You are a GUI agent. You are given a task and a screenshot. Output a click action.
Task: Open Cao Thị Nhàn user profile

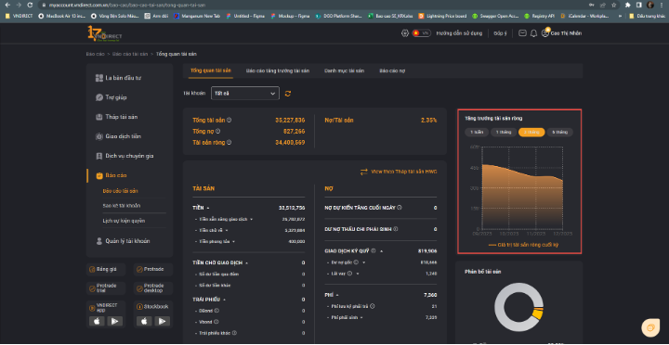[561, 33]
